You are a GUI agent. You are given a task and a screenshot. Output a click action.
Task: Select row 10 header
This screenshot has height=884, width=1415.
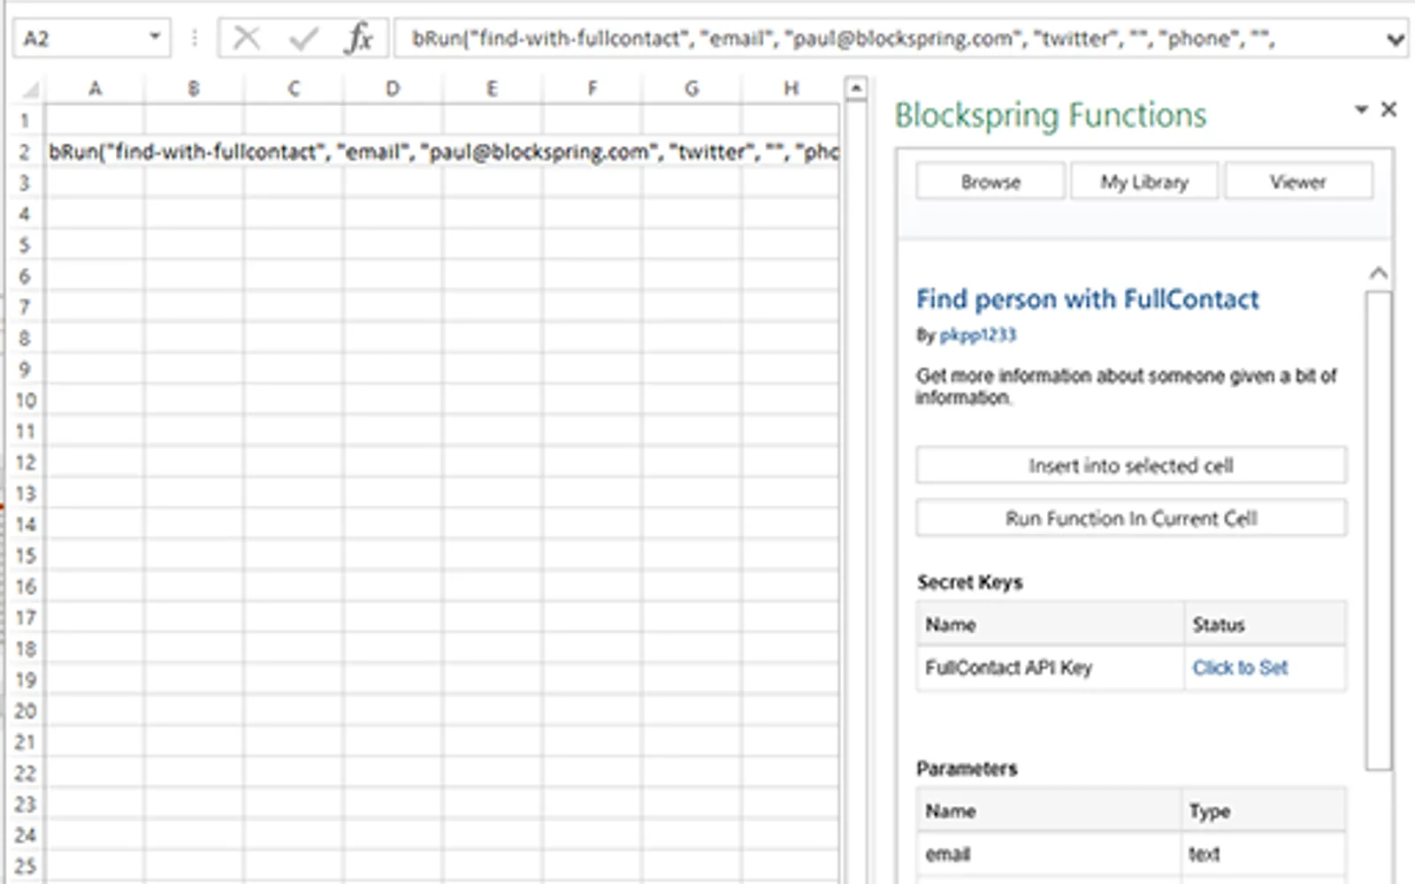click(x=25, y=400)
